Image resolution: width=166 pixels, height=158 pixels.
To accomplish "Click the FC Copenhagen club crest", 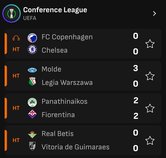I will [x=32, y=38].
